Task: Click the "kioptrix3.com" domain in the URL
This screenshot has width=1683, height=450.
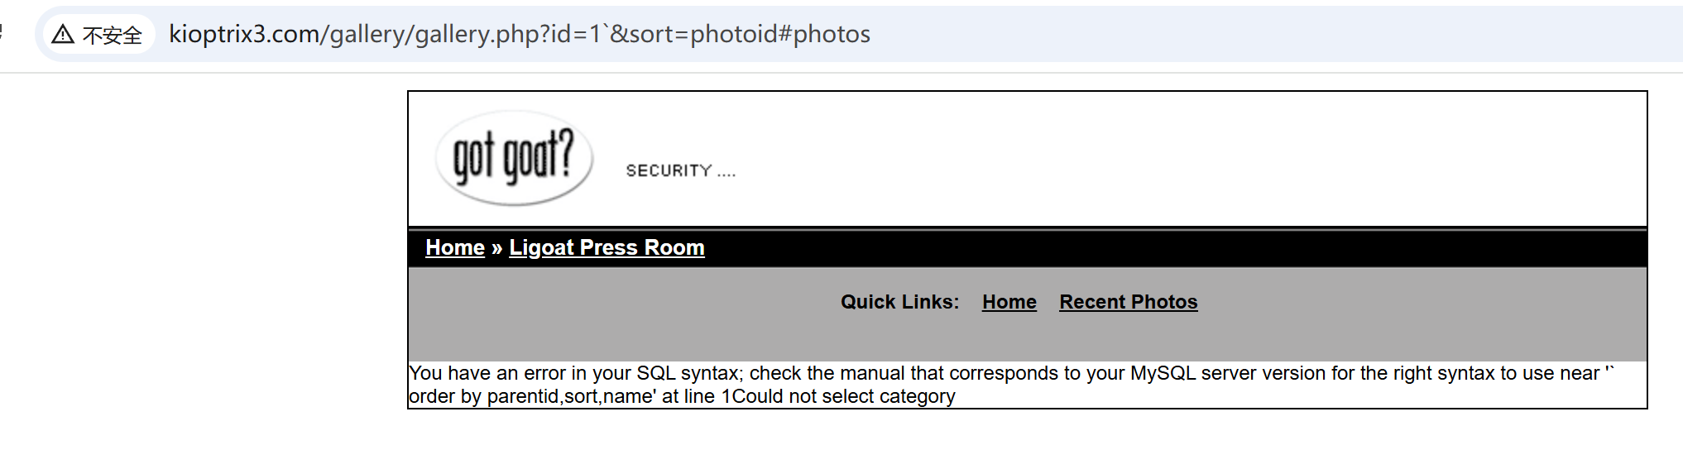Action: (244, 34)
